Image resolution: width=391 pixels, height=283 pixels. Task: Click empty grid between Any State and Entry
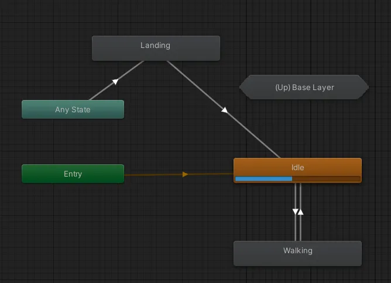pos(73,141)
